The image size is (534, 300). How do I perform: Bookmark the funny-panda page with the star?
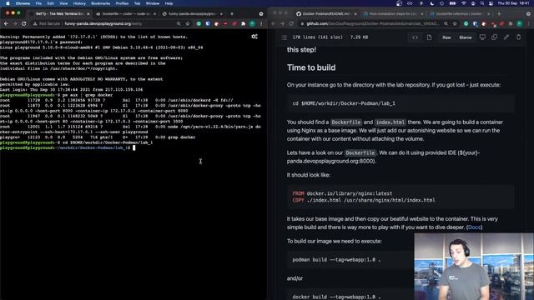tap(188, 24)
